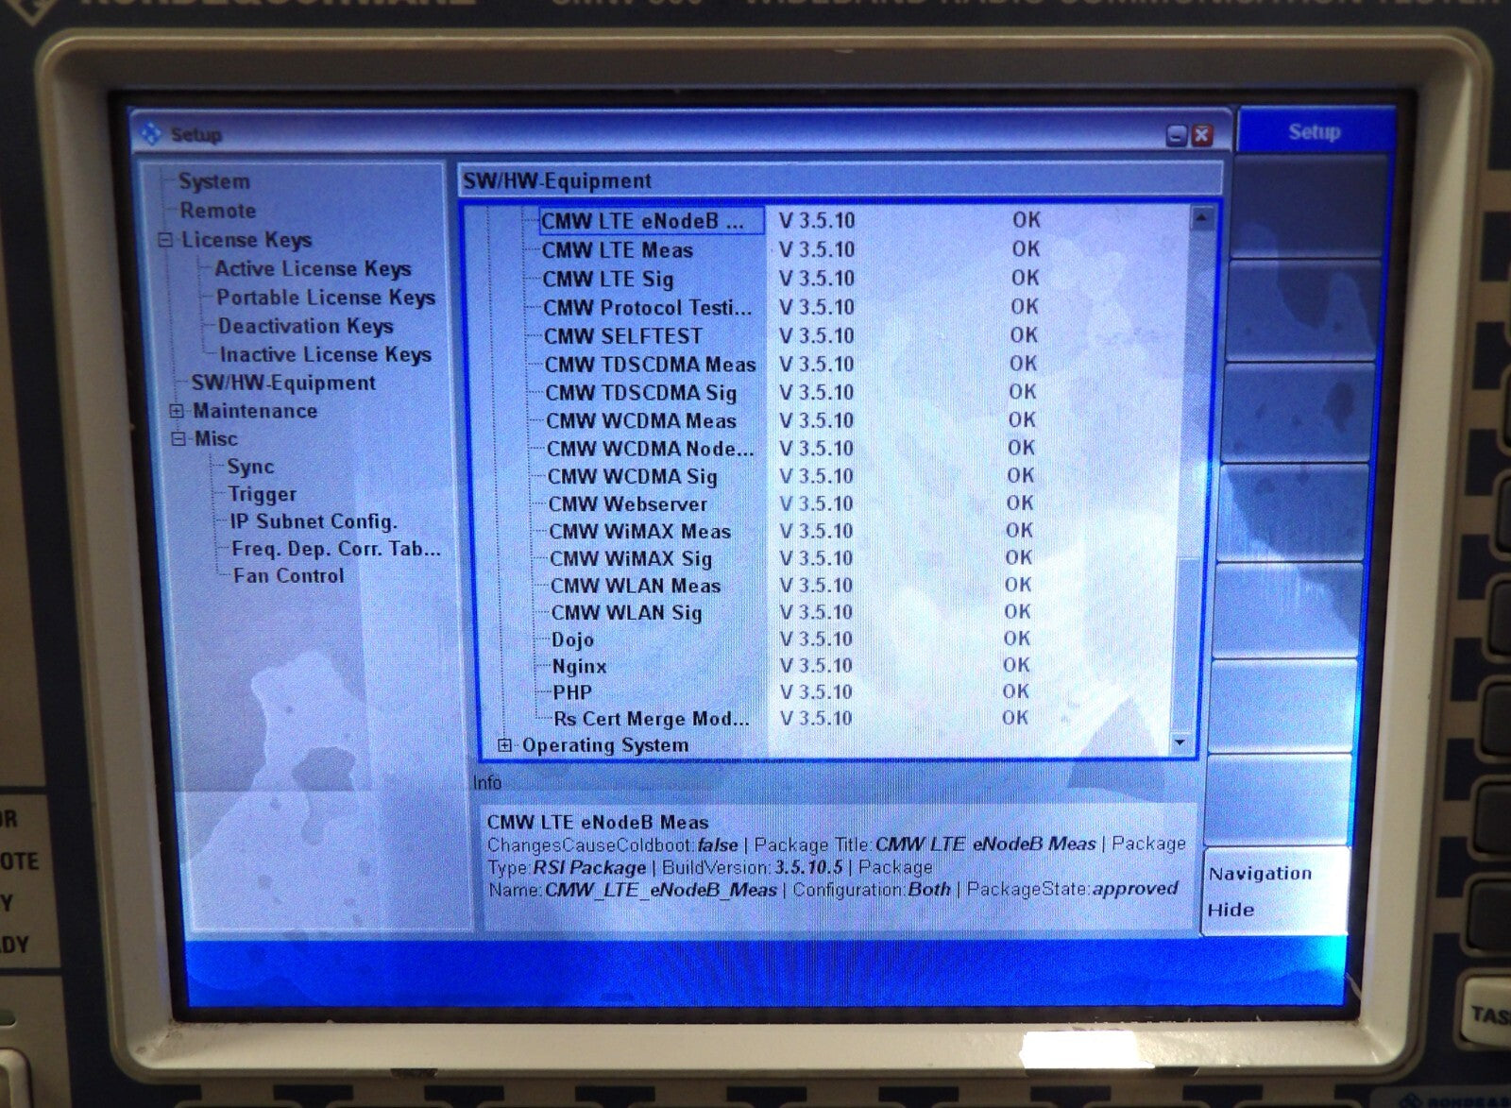Click the Operating System tree entry
The width and height of the screenshot is (1511, 1108).
click(605, 745)
